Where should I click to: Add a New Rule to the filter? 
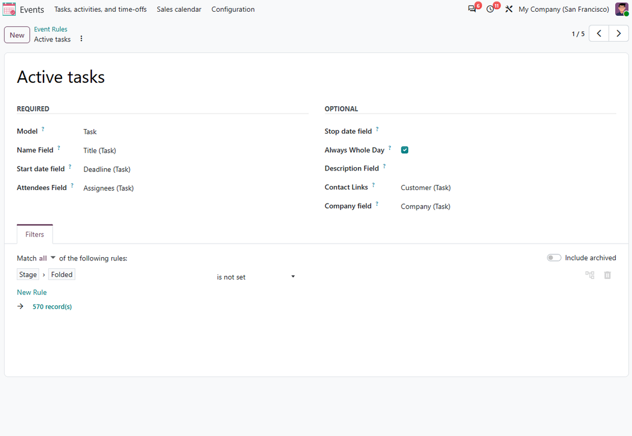32,292
